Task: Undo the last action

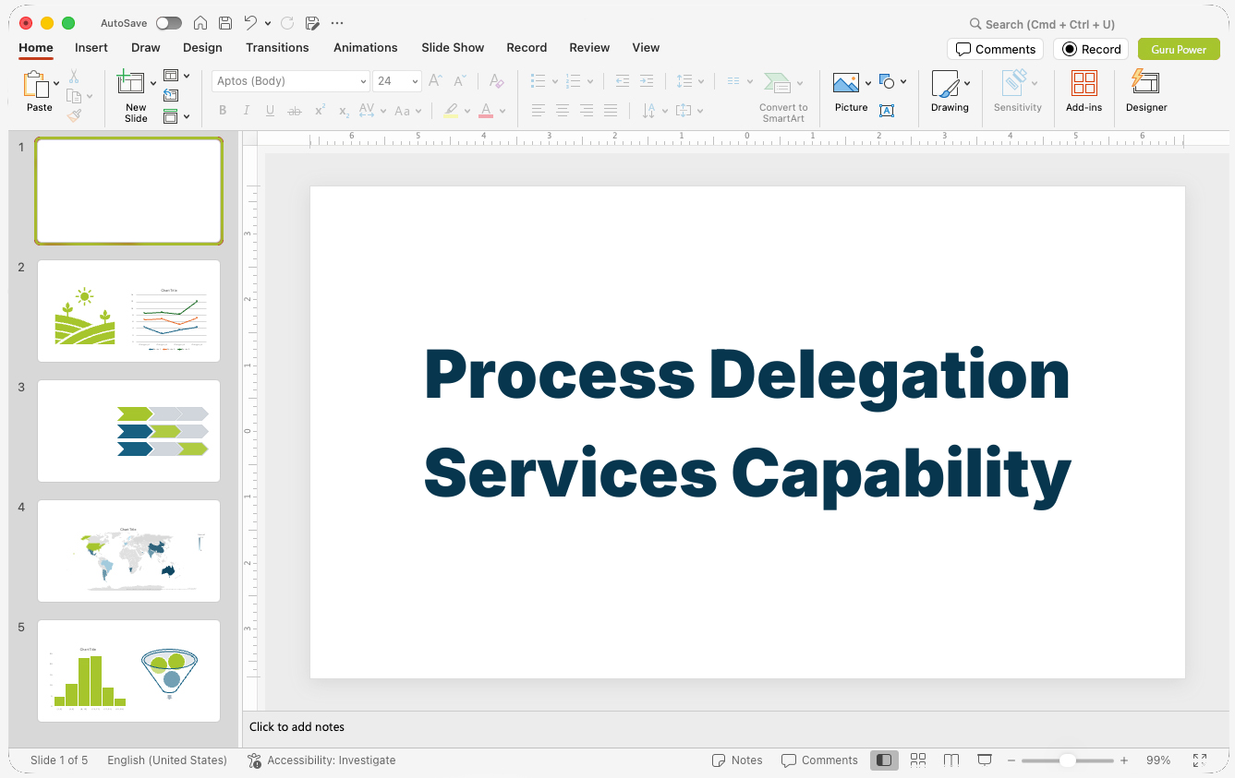Action: coord(250,23)
